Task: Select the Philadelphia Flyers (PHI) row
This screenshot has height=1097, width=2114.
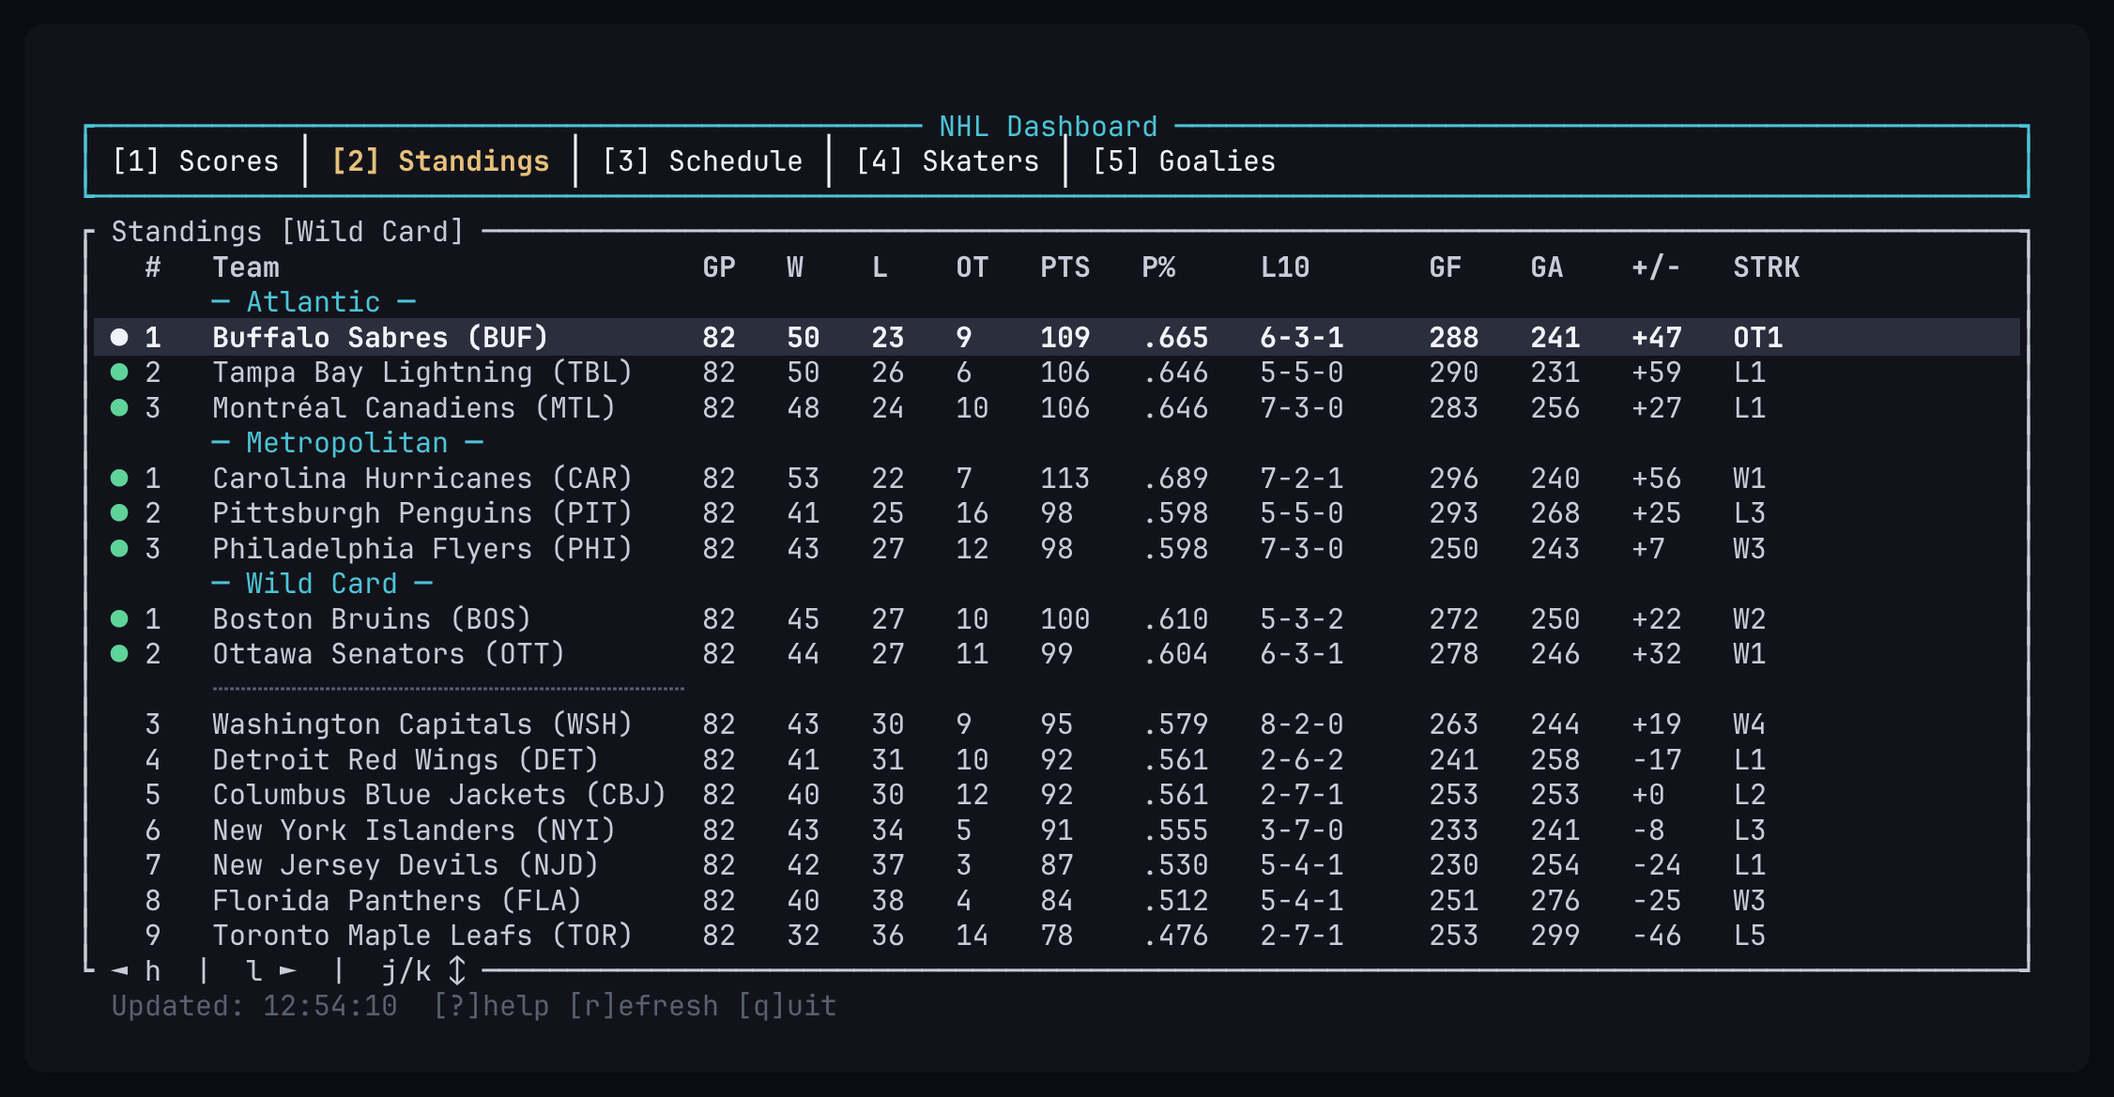Action: pos(1057,549)
